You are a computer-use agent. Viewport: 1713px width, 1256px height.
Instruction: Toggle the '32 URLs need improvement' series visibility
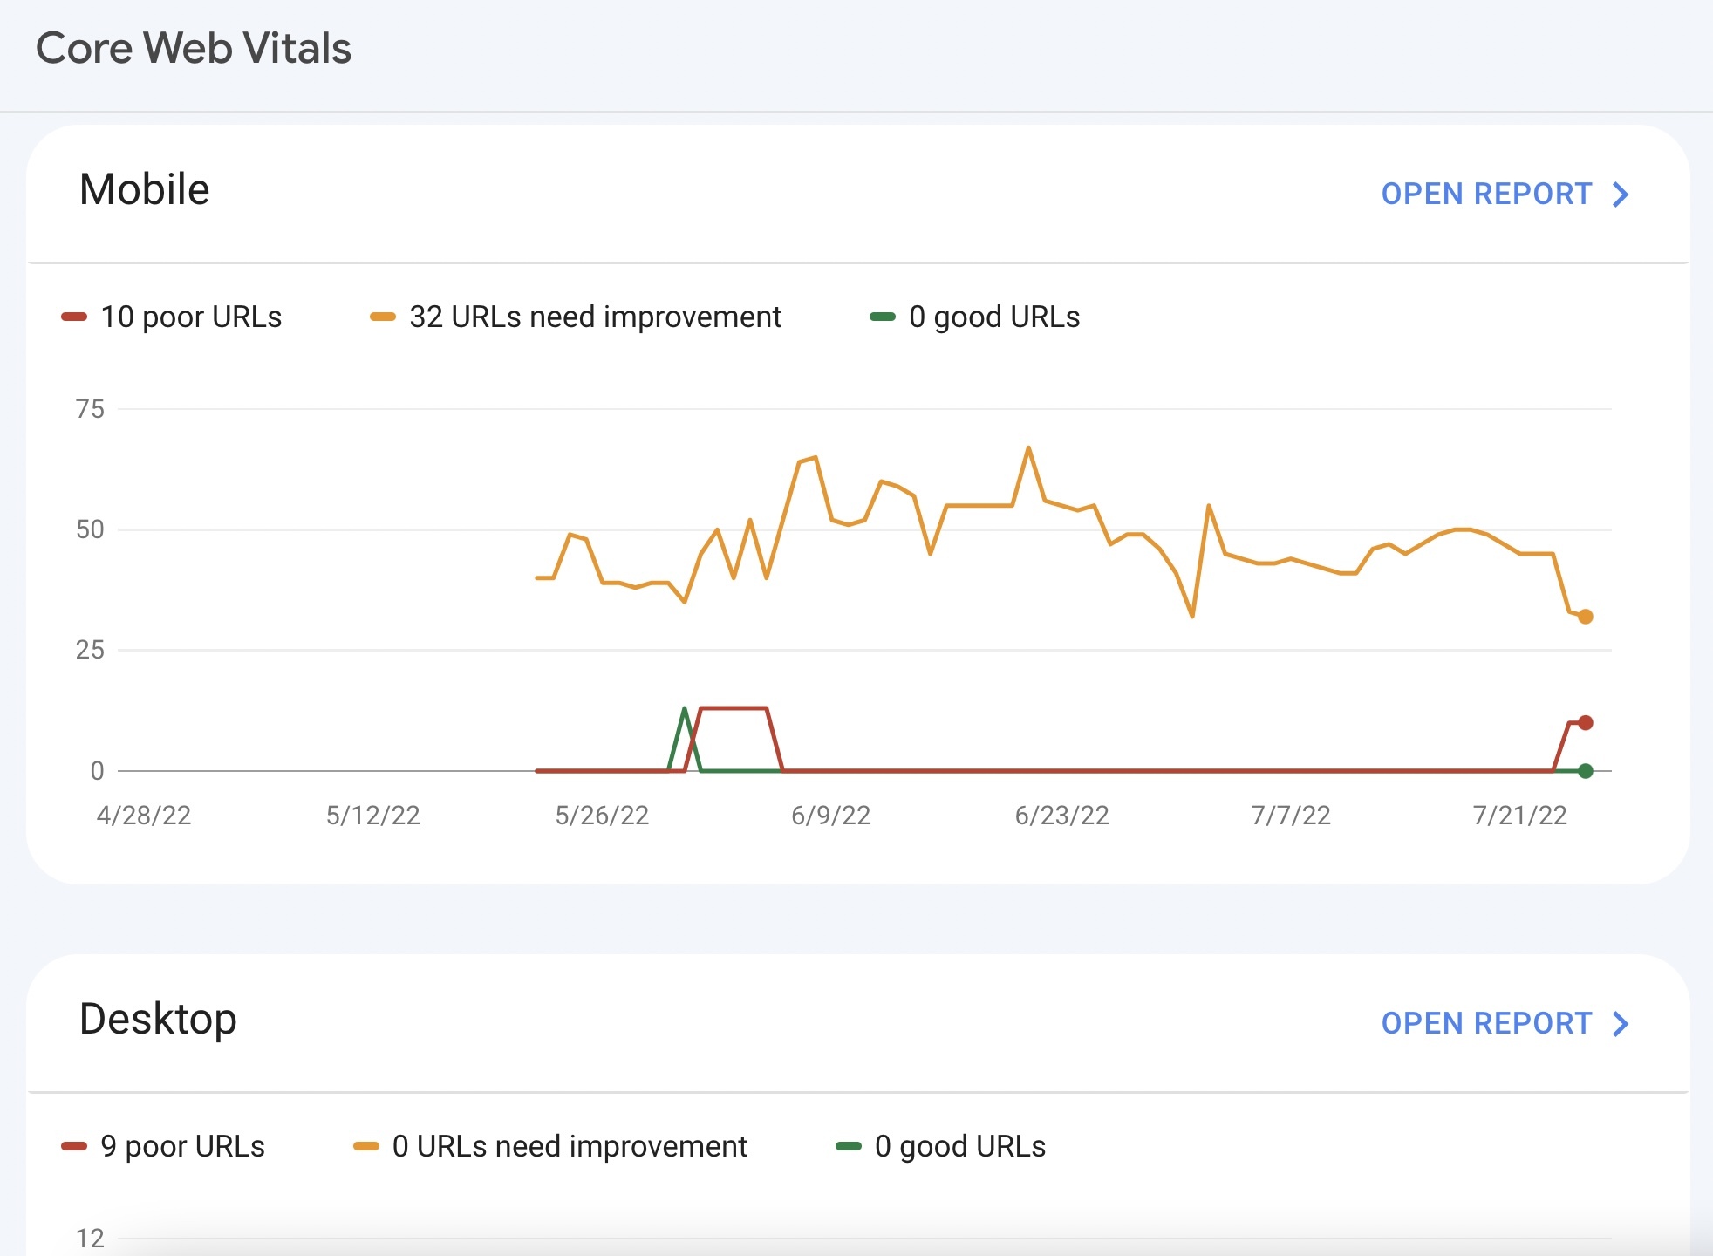[x=595, y=317]
